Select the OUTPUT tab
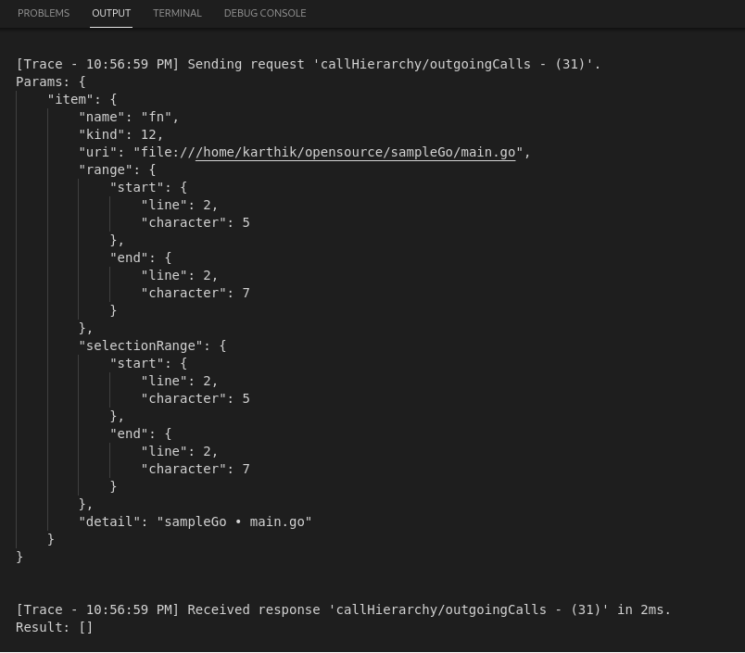Image resolution: width=745 pixels, height=653 pixels. [111, 13]
